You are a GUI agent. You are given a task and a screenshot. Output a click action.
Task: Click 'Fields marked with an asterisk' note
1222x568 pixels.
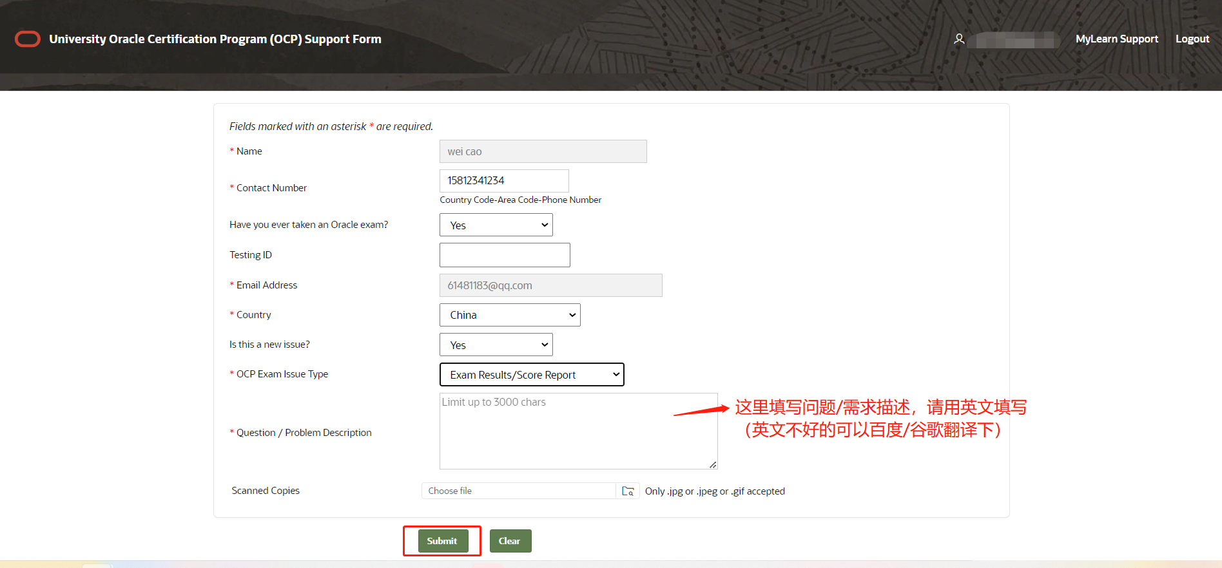point(331,126)
